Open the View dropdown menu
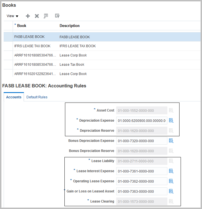 (12, 16)
